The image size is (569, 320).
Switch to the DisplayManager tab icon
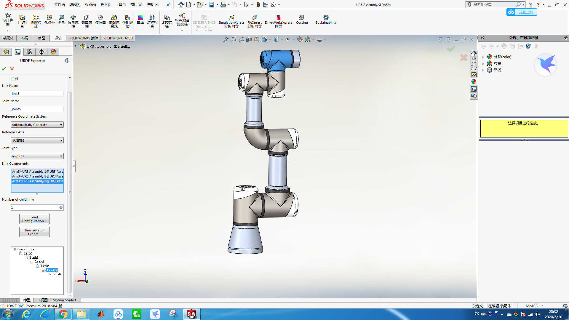click(53, 52)
